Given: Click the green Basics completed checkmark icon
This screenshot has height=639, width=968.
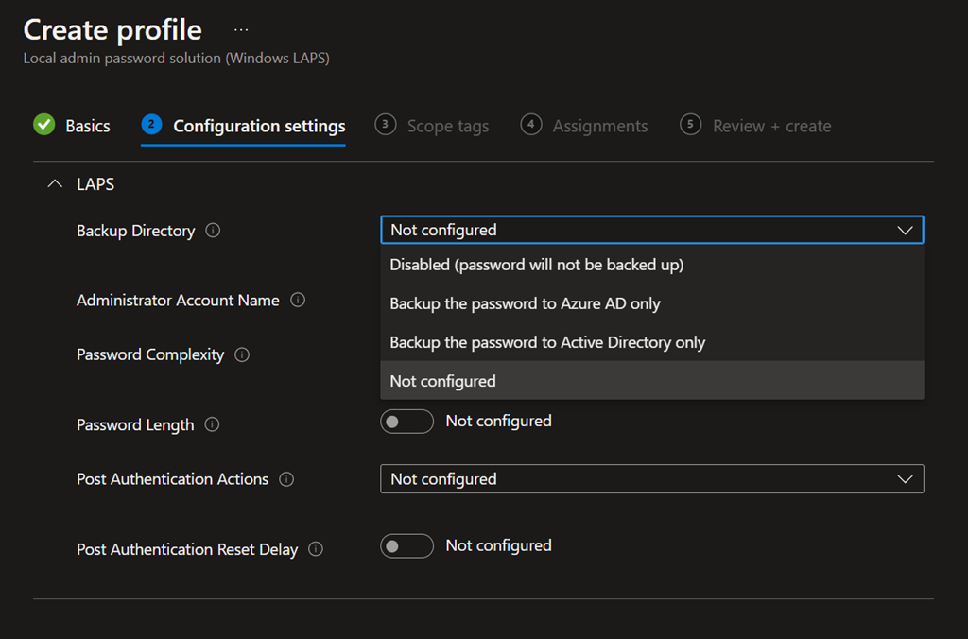Looking at the screenshot, I should click(43, 125).
